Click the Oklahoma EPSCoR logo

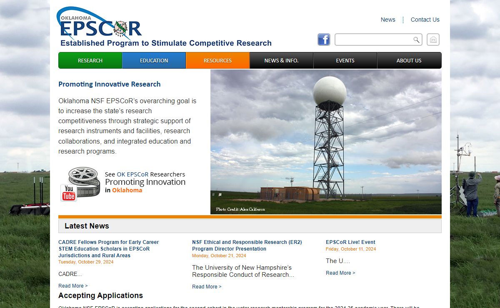pyautogui.click(x=100, y=25)
